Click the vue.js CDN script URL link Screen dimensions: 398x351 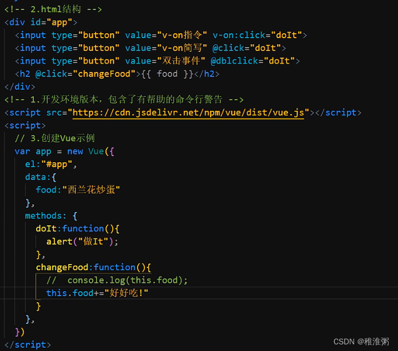188,112
